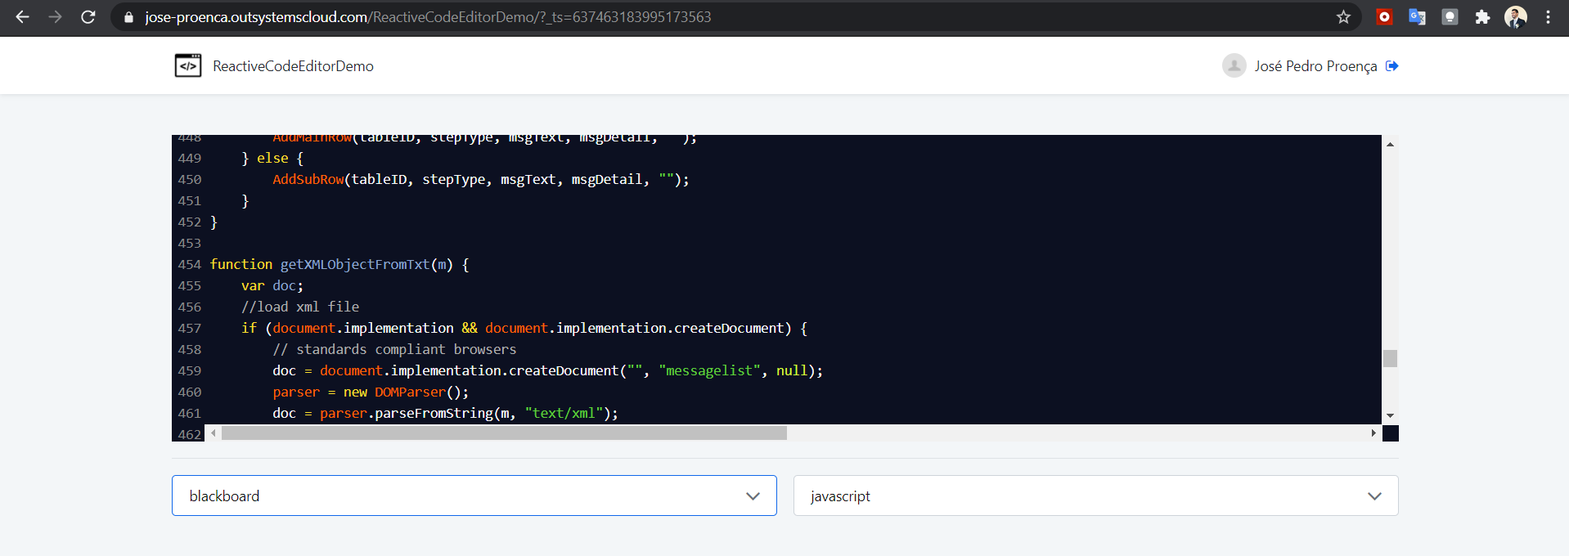
Task: Go back with browser back arrow
Action: pos(22,16)
